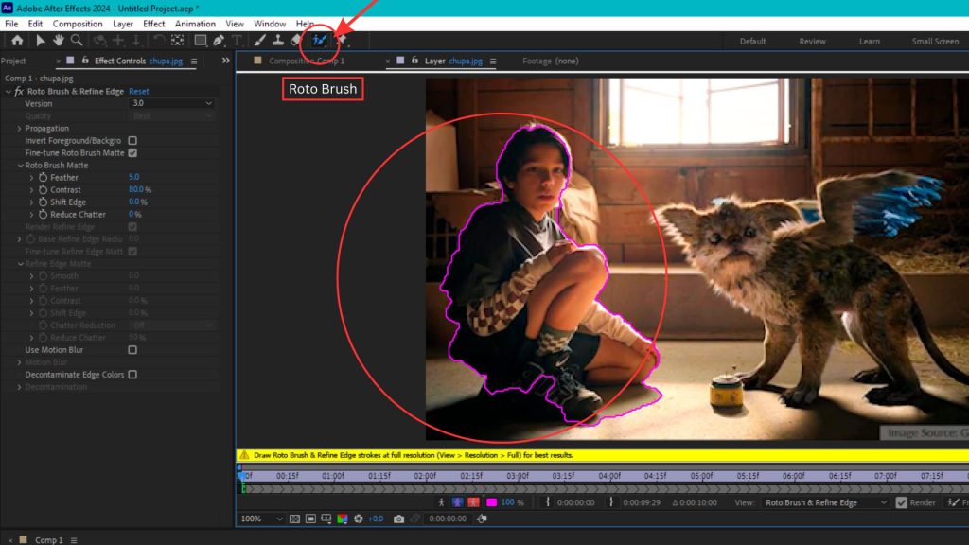Switch to the Review workspace
This screenshot has height=545, width=969.
pos(812,42)
